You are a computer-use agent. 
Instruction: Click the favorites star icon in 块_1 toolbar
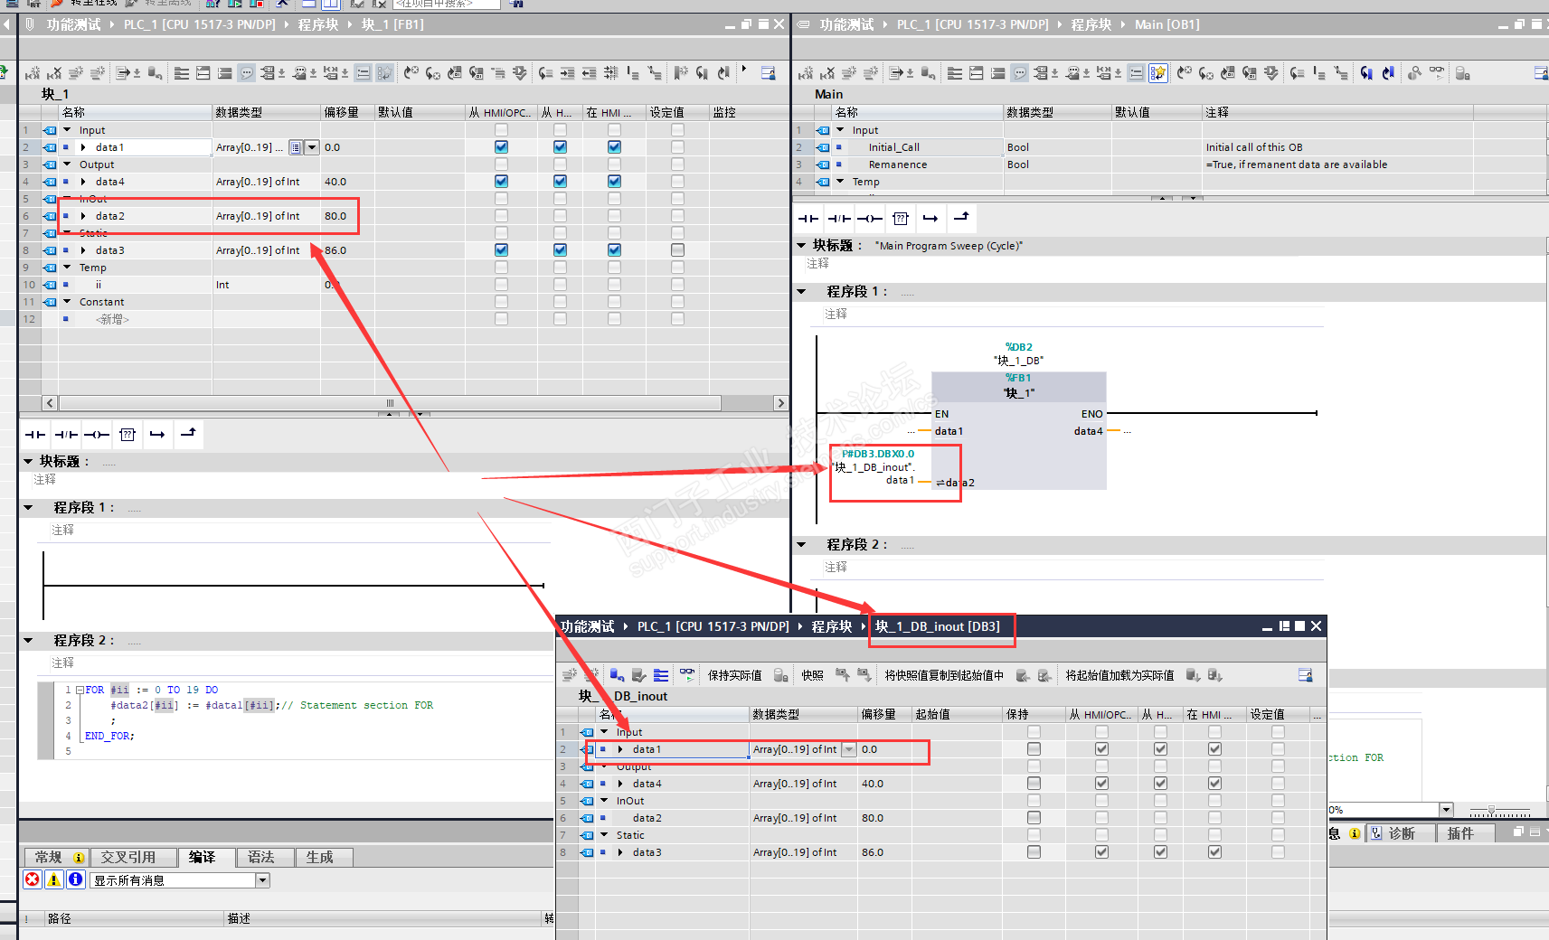[x=385, y=73]
